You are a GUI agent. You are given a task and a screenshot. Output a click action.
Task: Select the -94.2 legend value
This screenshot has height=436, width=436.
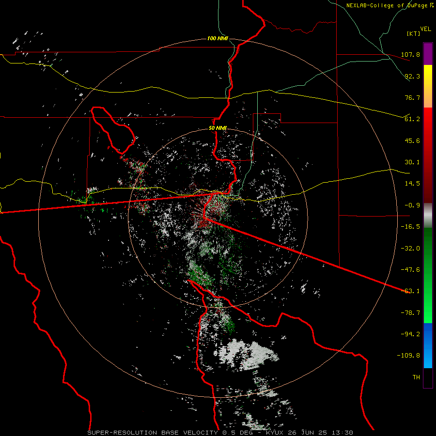(x=411, y=334)
